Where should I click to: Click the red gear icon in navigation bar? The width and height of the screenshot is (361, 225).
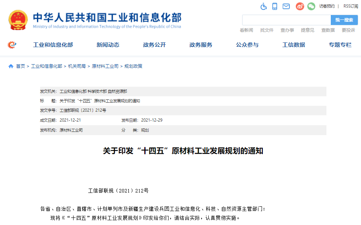coord(12,45)
